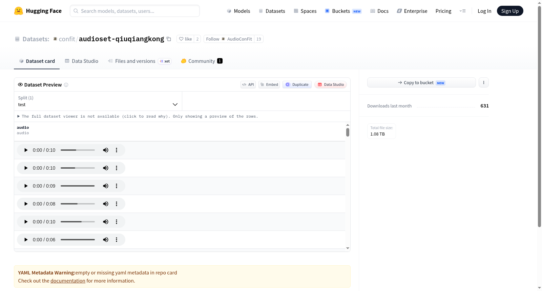Viewport: 542px width, 291px height.
Task: Open Enterprise in the top navigation
Action: 412,11
